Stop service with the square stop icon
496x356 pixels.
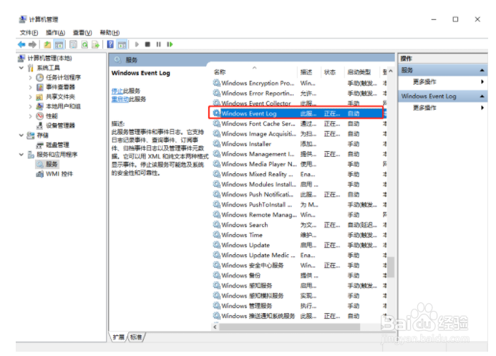(147, 44)
